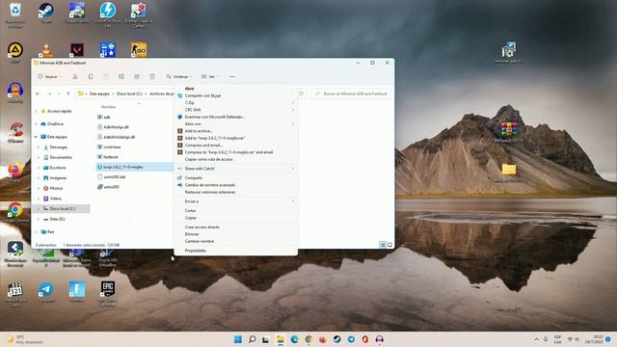Choose Propiedades in the context menu

(235, 251)
